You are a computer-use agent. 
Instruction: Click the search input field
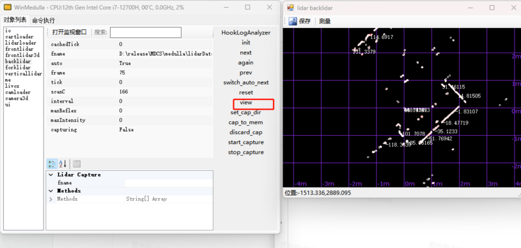(x=145, y=32)
